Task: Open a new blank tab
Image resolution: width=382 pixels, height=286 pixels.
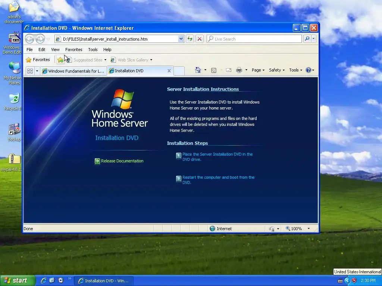Action: [x=179, y=71]
